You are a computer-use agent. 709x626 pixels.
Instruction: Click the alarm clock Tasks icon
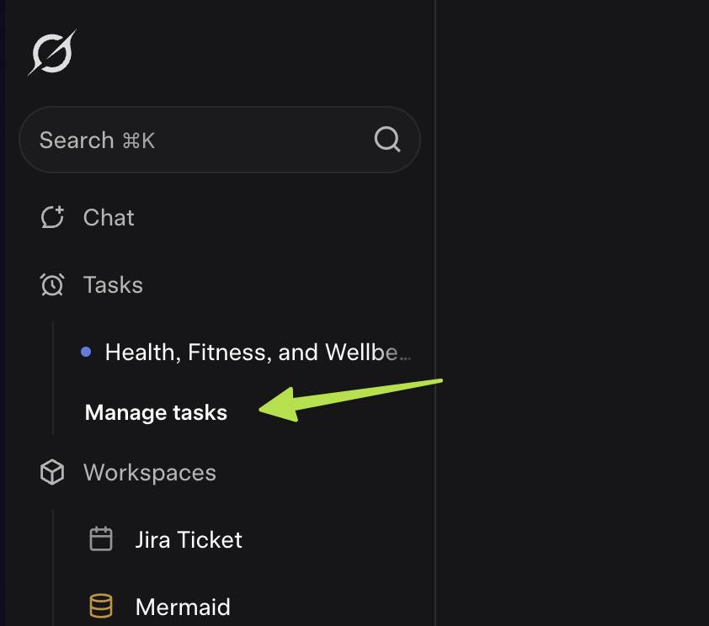point(52,284)
